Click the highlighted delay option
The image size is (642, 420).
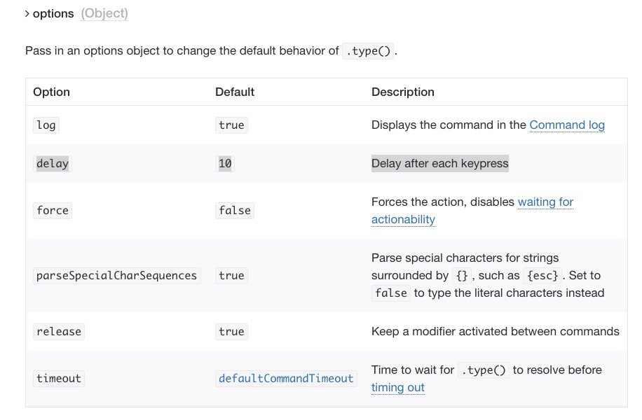(53, 164)
